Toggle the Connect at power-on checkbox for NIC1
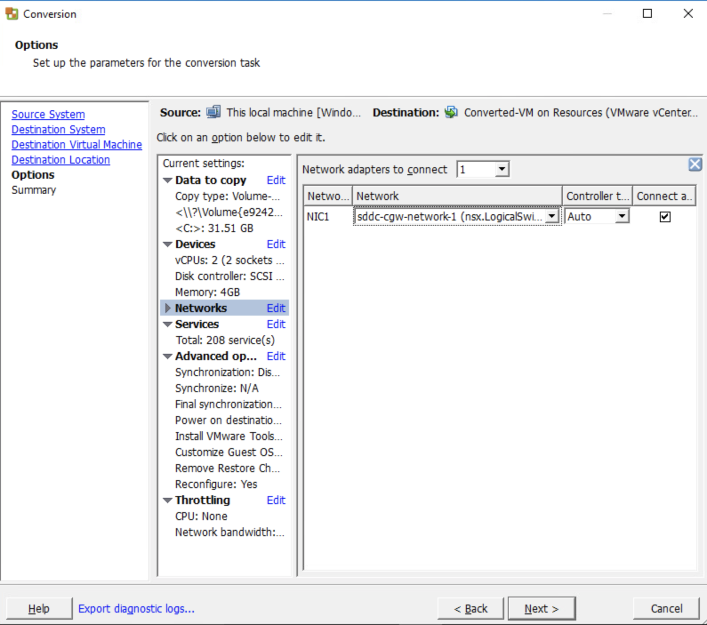 point(665,217)
